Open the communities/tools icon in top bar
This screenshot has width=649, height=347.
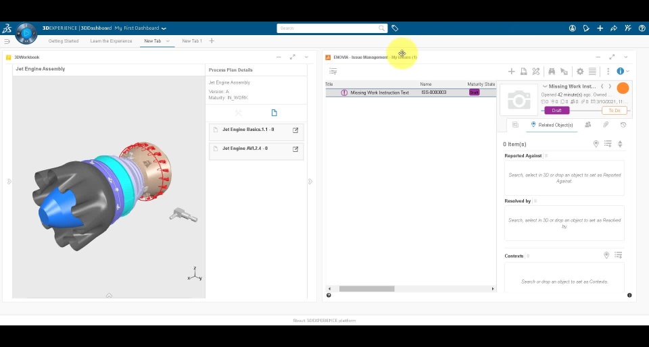pyautogui.click(x=628, y=28)
